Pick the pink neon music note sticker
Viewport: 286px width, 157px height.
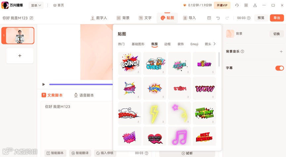pyautogui.click(x=179, y=136)
